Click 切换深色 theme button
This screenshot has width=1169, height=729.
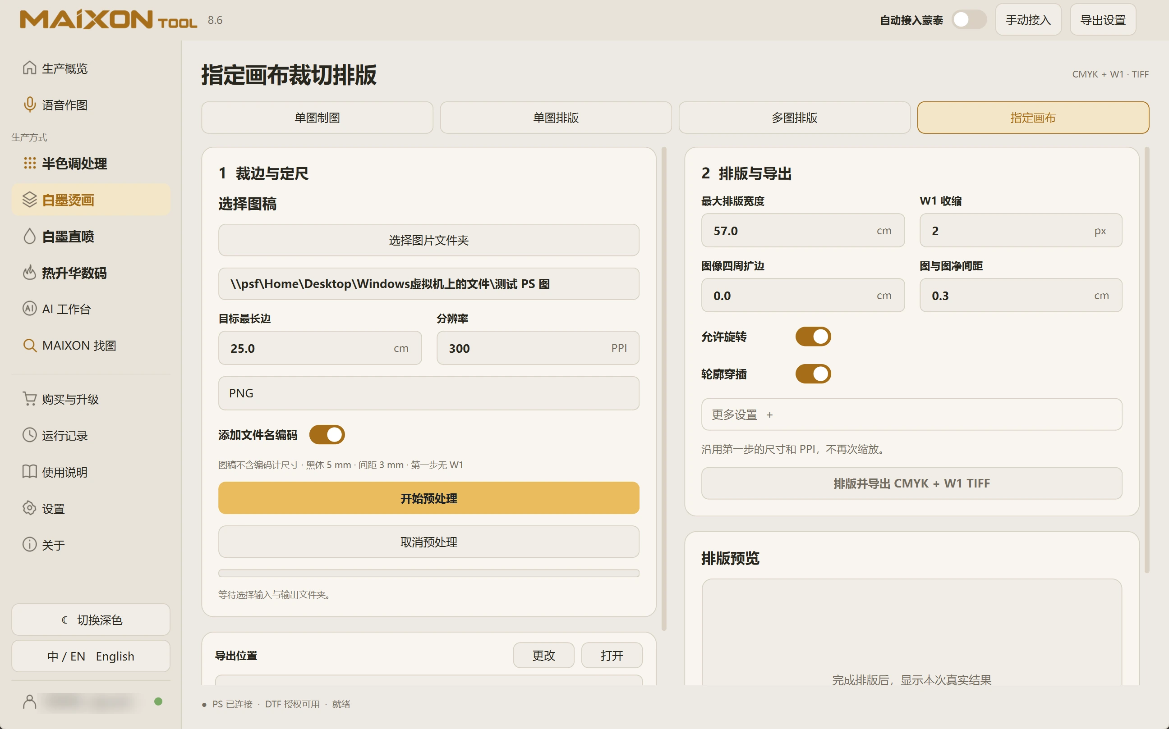pyautogui.click(x=91, y=620)
